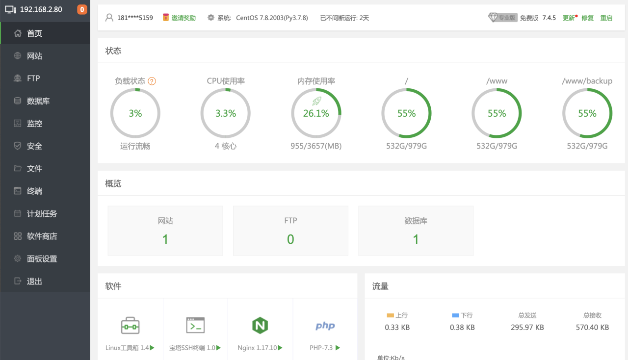Click the user account avatar icon
The height and width of the screenshot is (360, 628).
click(x=109, y=18)
